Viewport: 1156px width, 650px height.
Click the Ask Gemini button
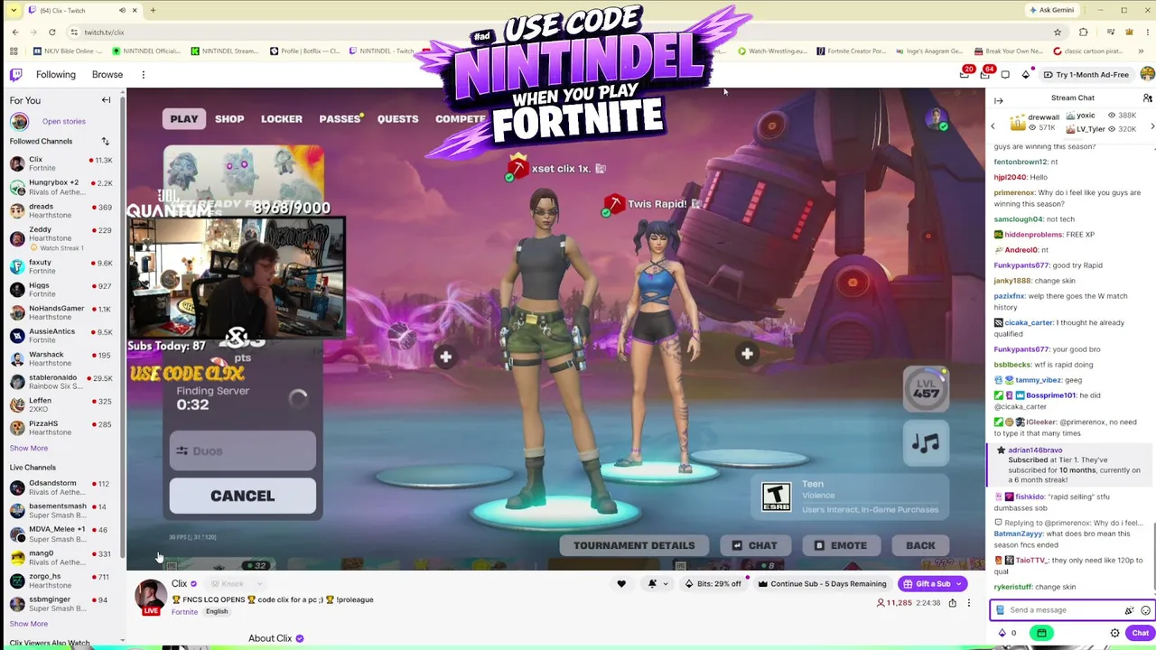(1052, 10)
